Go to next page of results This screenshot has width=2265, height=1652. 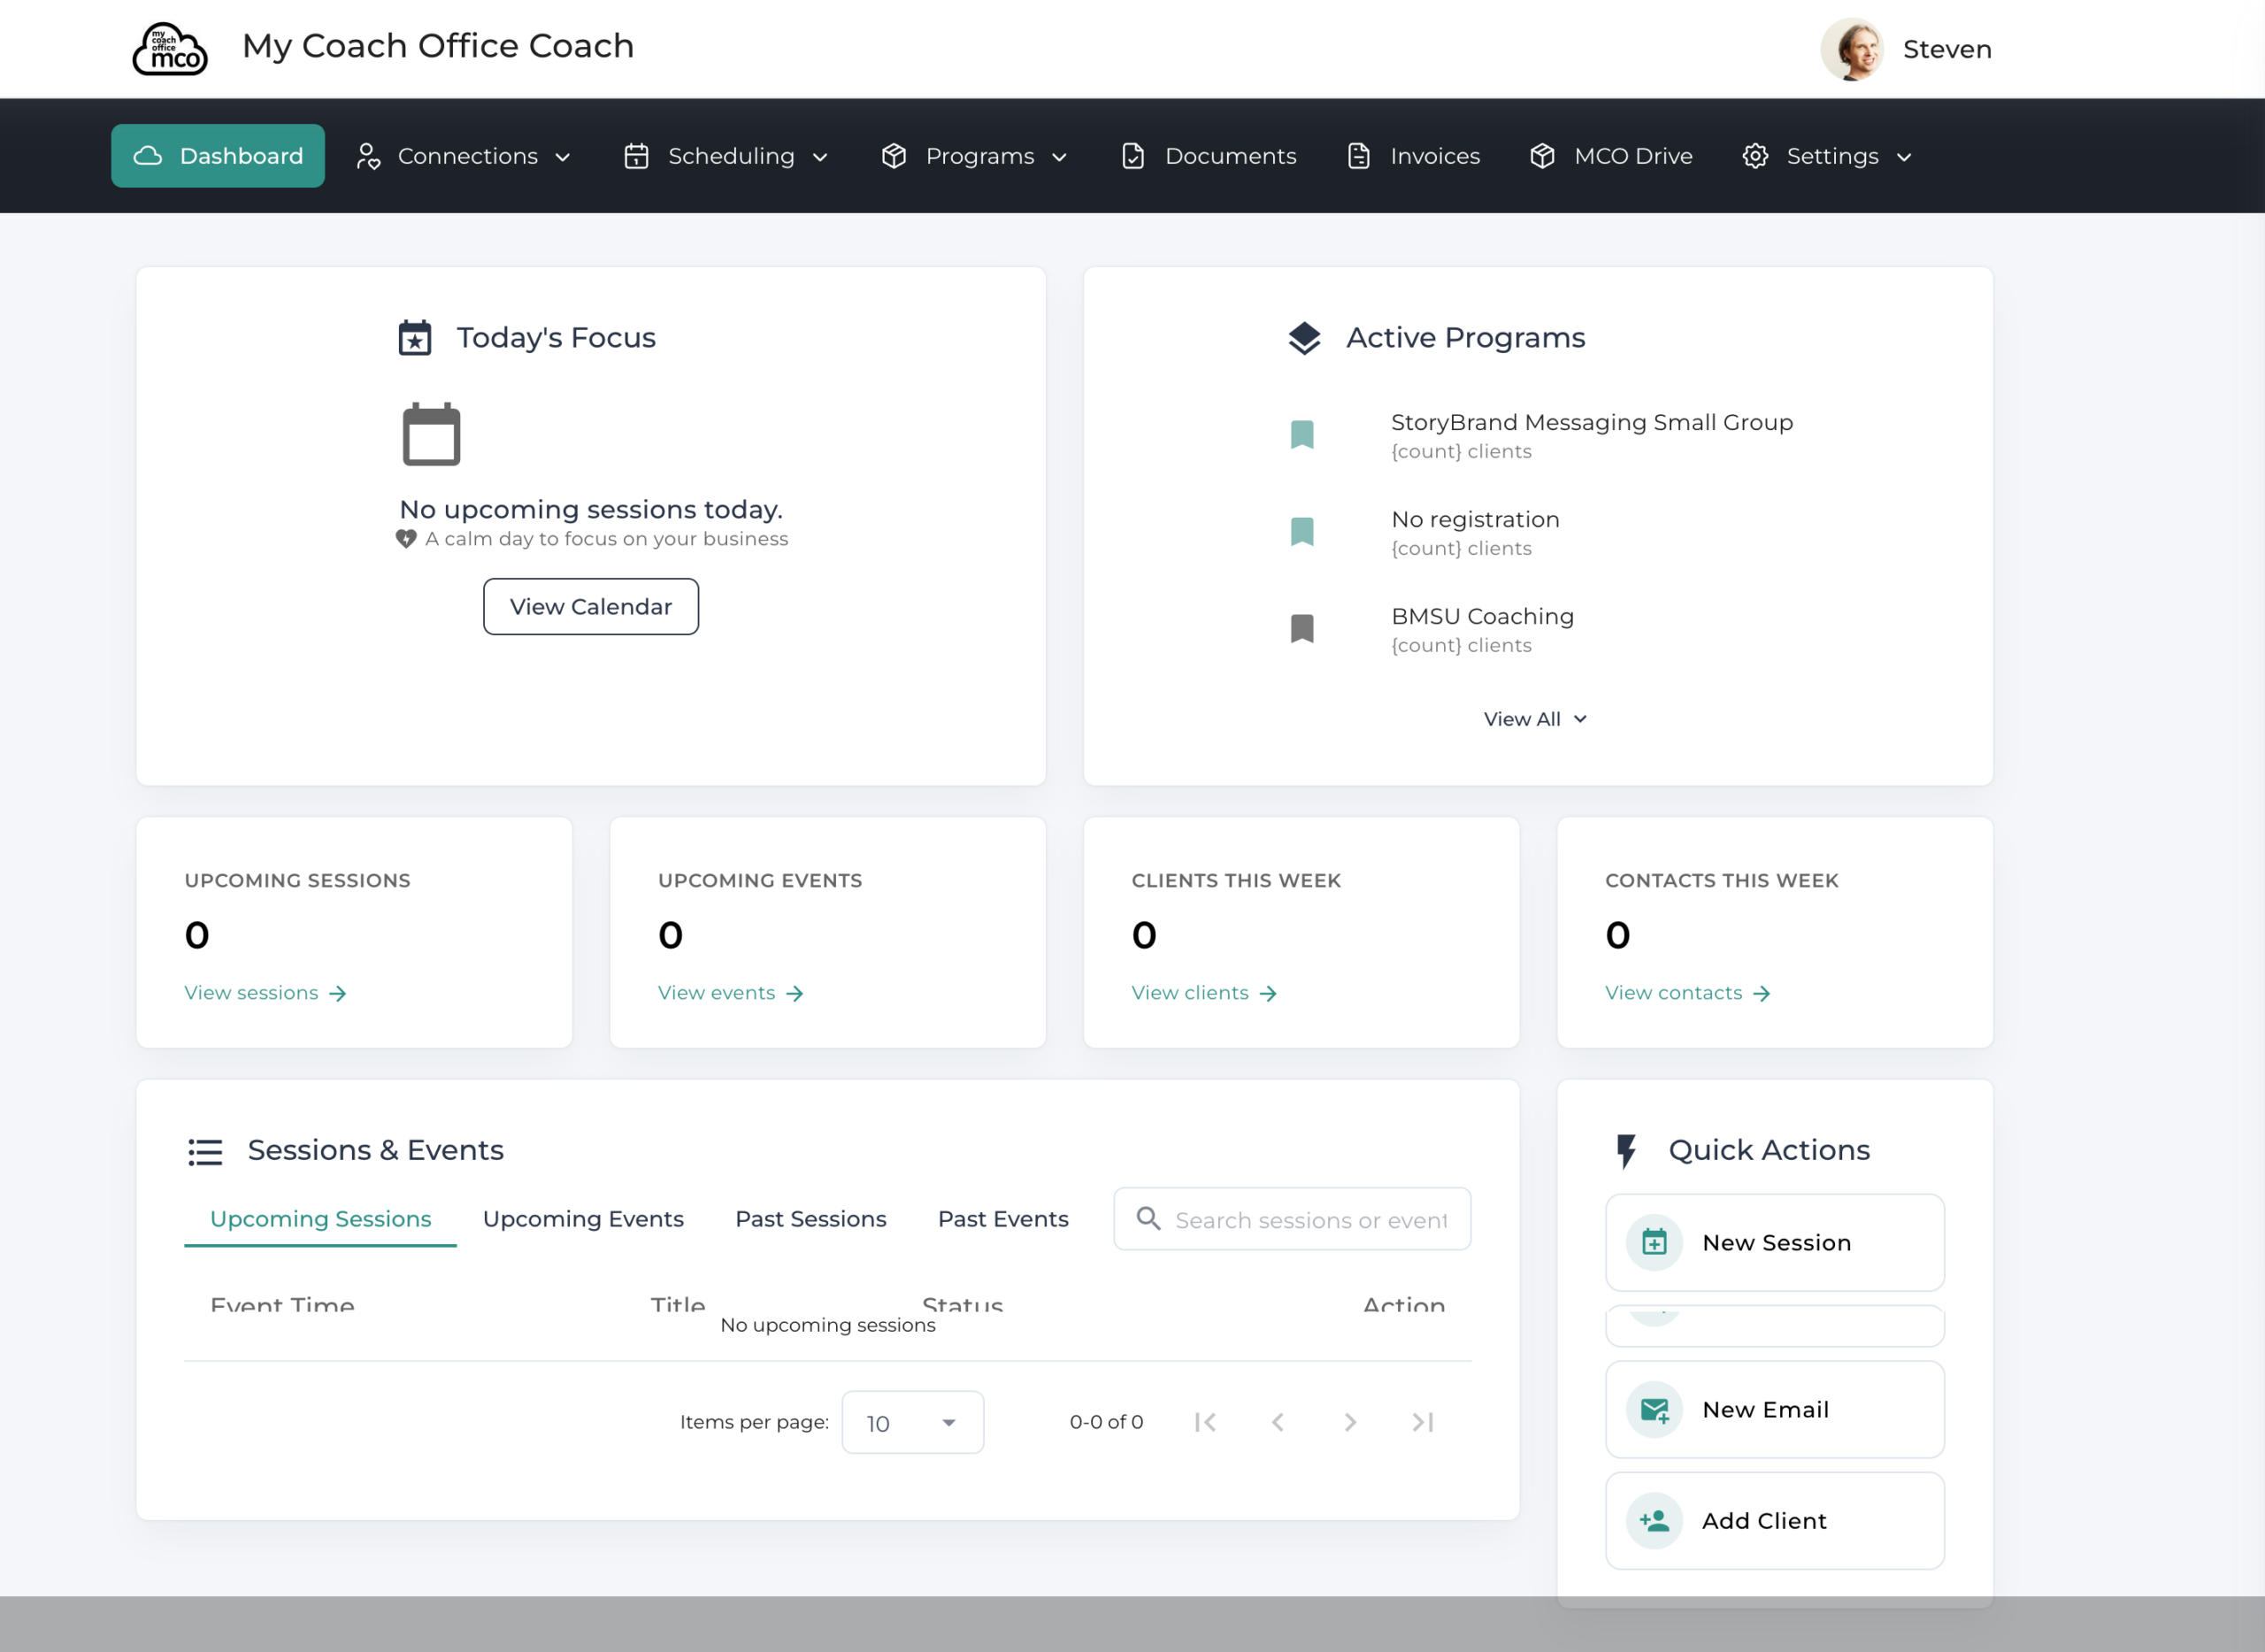tap(1350, 1422)
